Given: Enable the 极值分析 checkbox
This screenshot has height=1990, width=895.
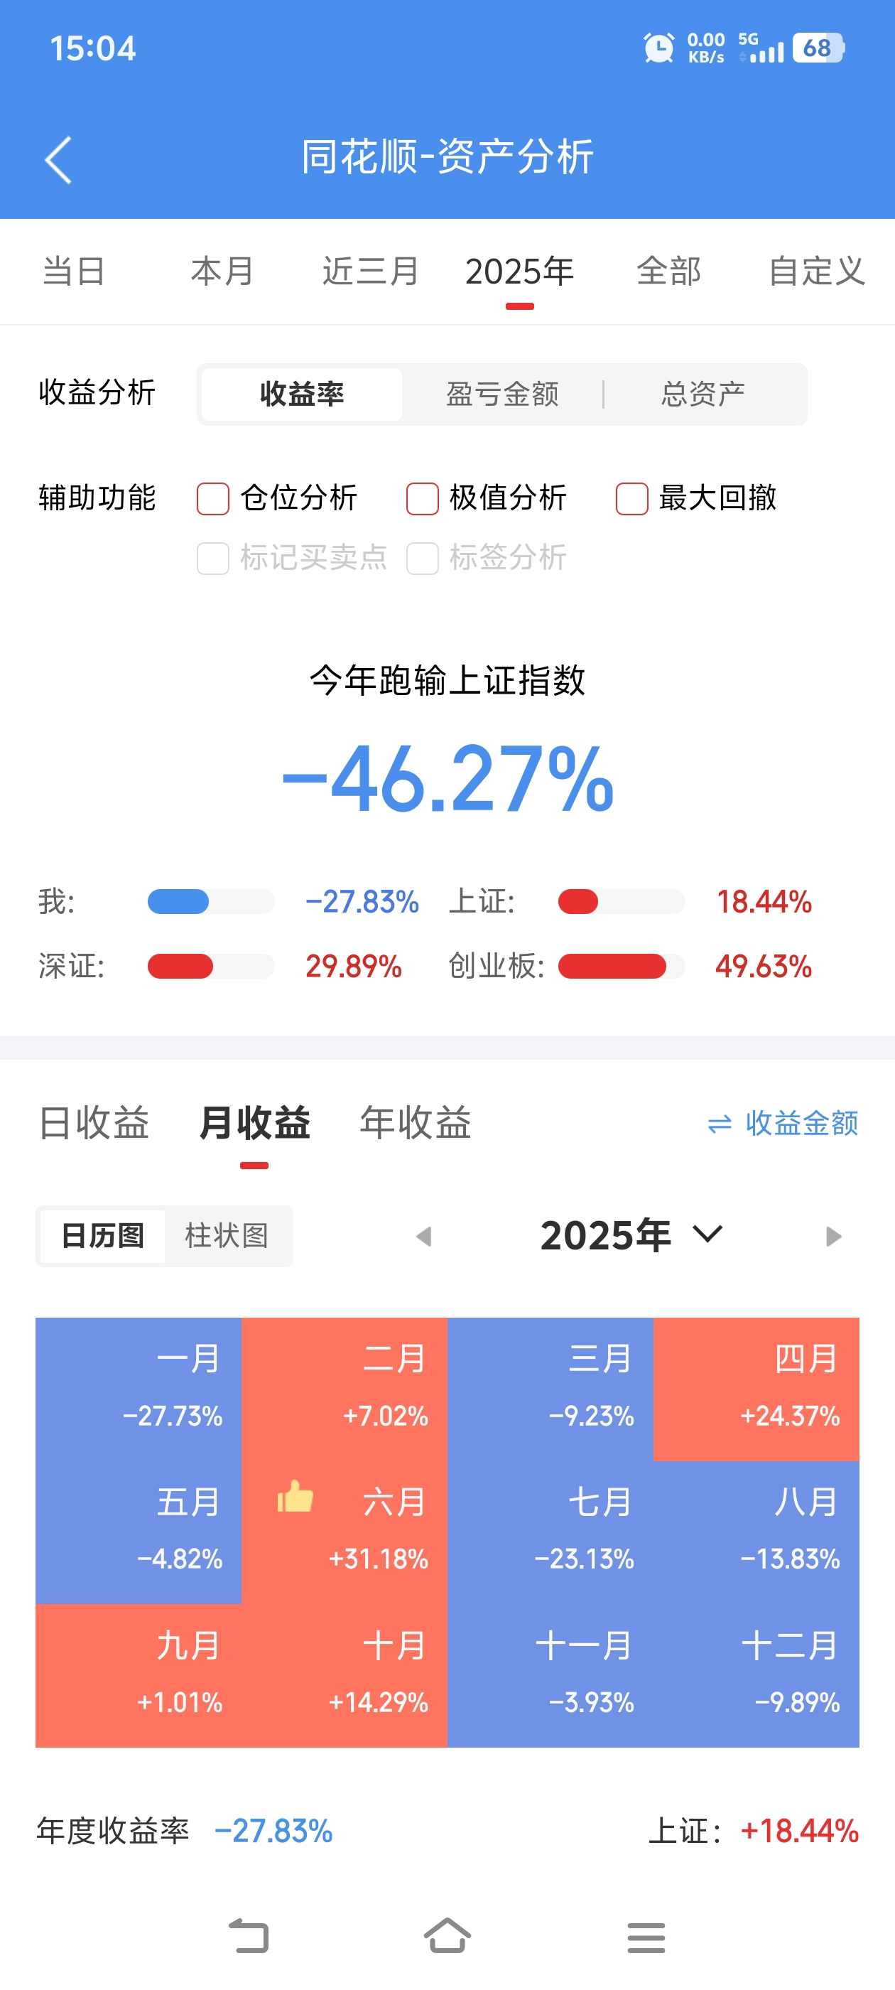Looking at the screenshot, I should coord(423,498).
